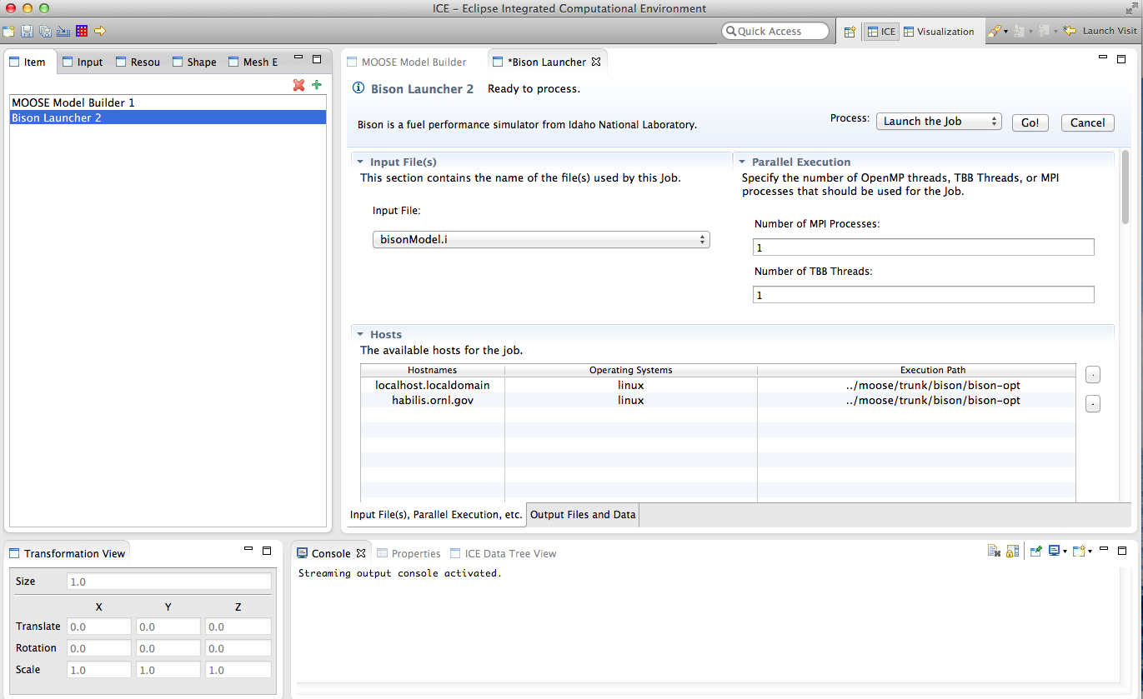1143x699 pixels.
Task: Maximize the Transformation View panel
Action: tap(267, 550)
